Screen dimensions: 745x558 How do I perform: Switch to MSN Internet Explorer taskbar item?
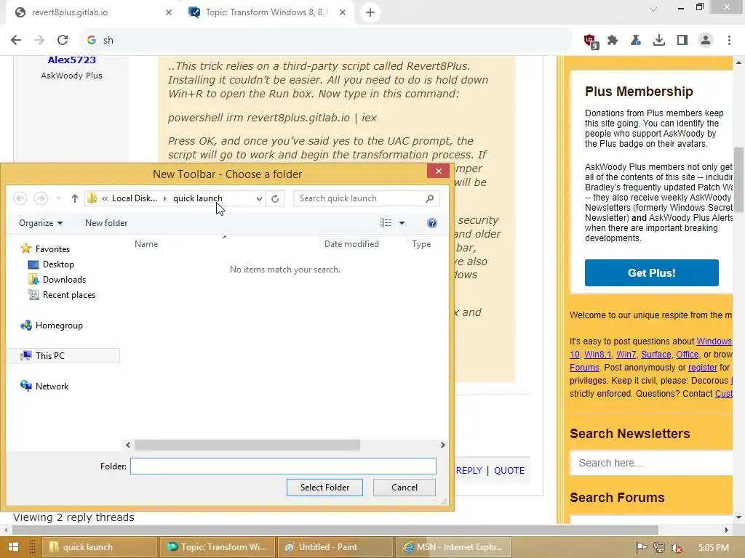point(453,547)
